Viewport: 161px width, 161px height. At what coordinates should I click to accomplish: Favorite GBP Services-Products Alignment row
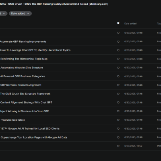[118, 85]
